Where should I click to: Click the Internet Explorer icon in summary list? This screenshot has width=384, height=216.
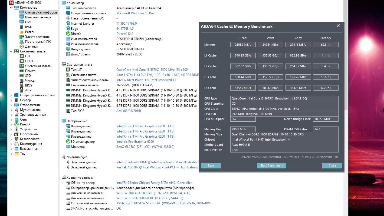pos(68,24)
